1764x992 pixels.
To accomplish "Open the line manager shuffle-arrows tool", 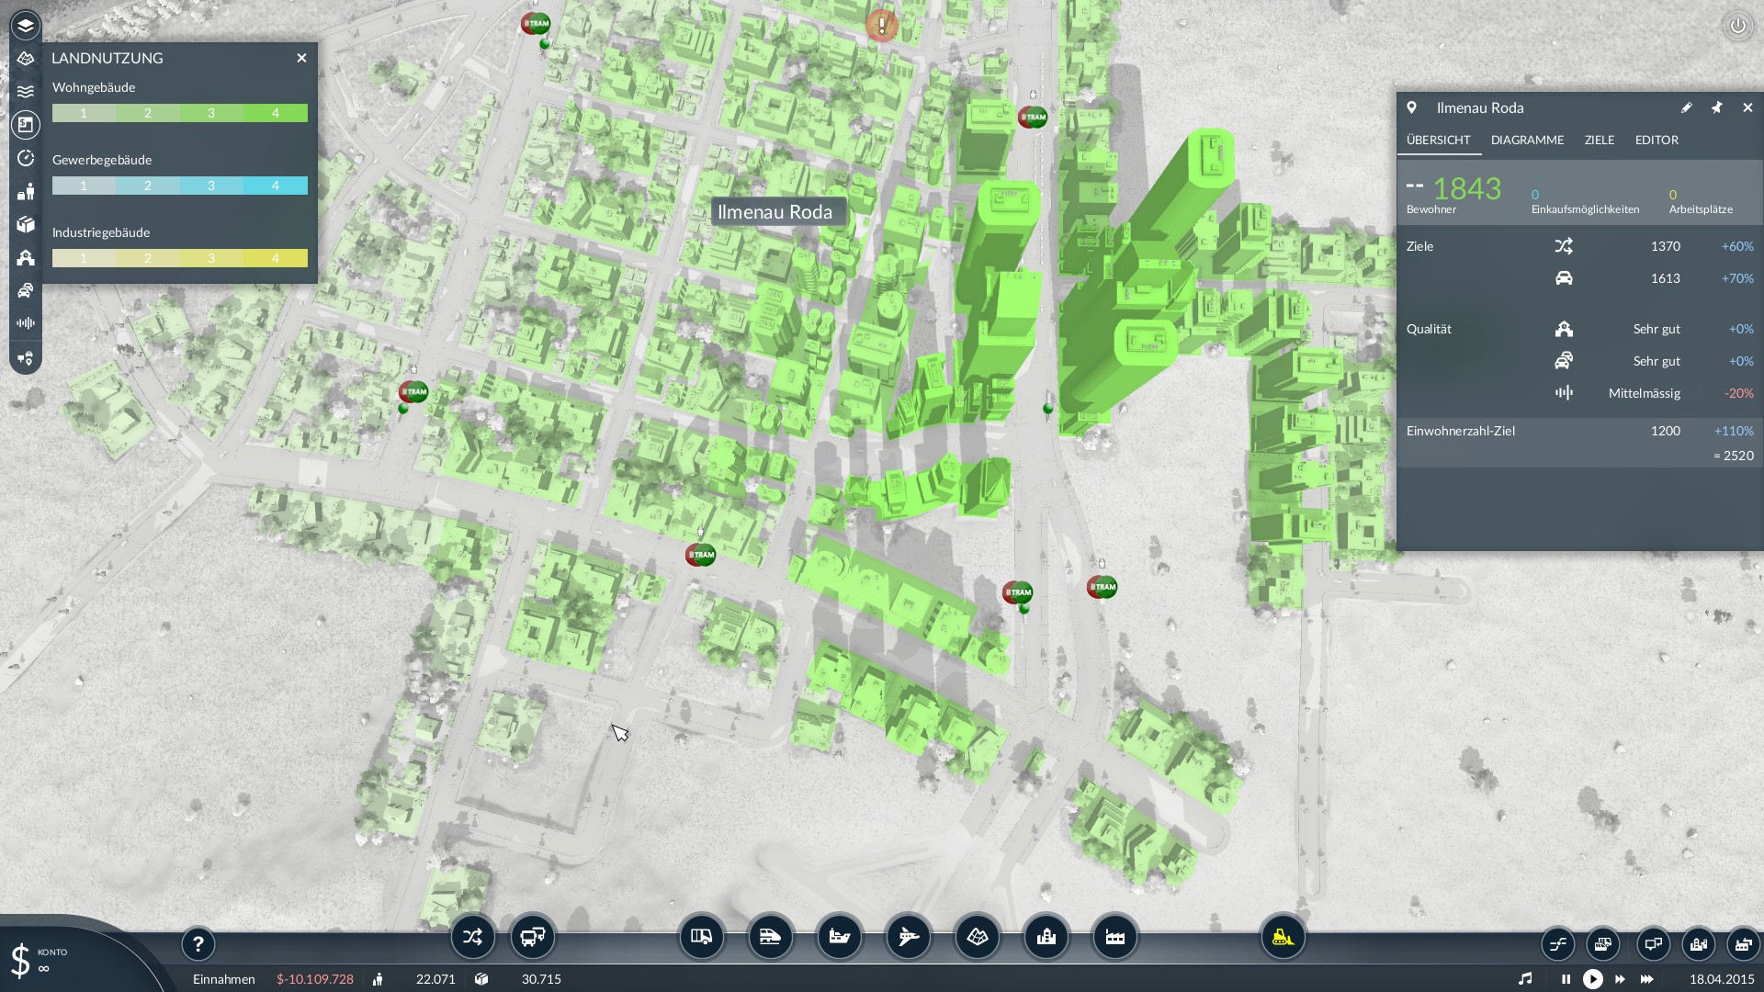I will [472, 937].
